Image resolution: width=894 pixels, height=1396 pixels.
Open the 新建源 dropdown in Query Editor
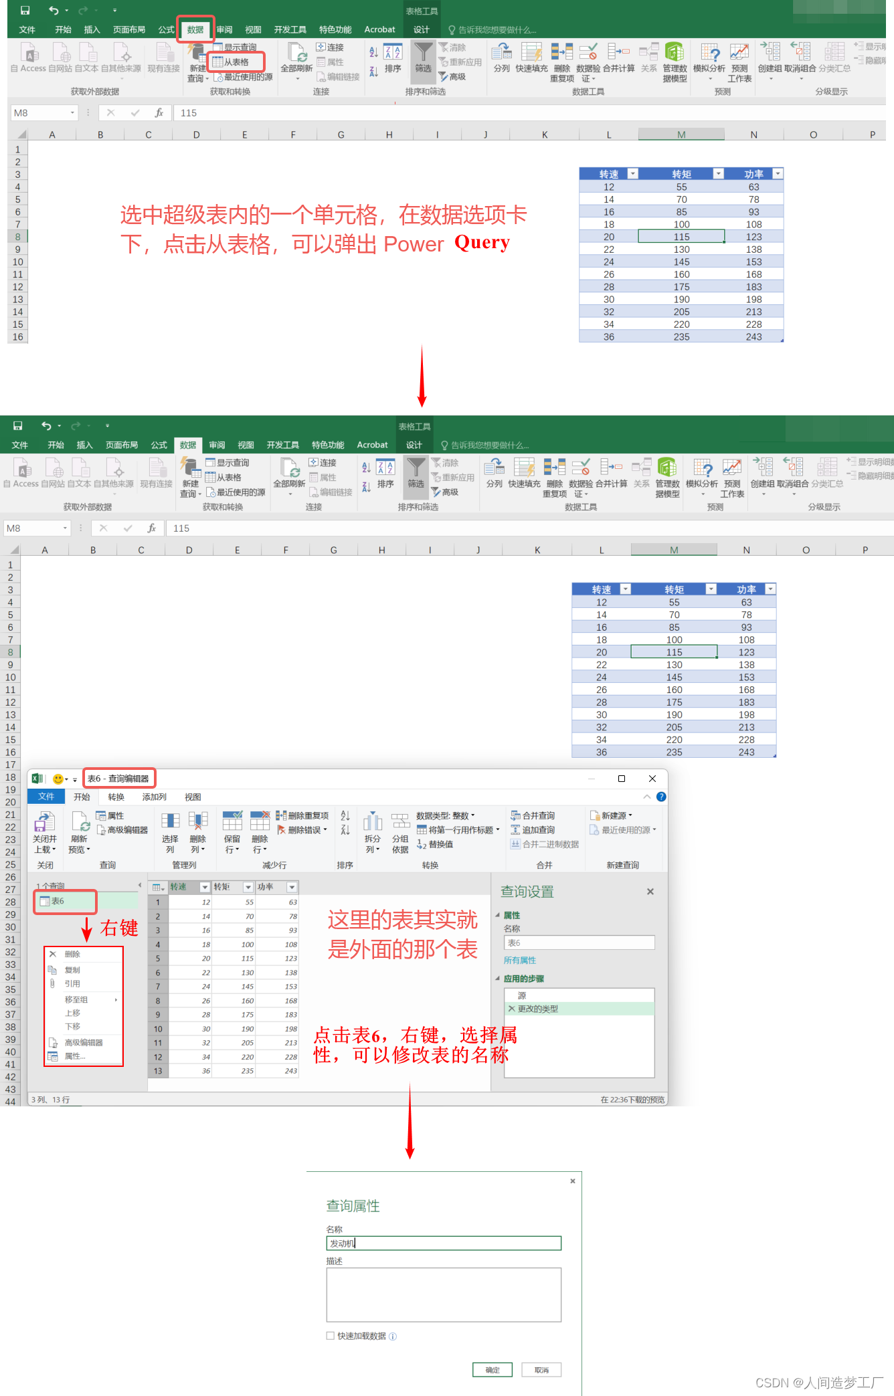[611, 816]
